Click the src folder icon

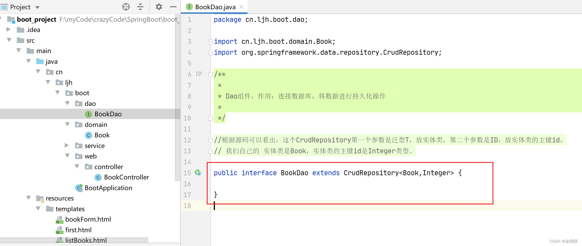pyautogui.click(x=21, y=40)
